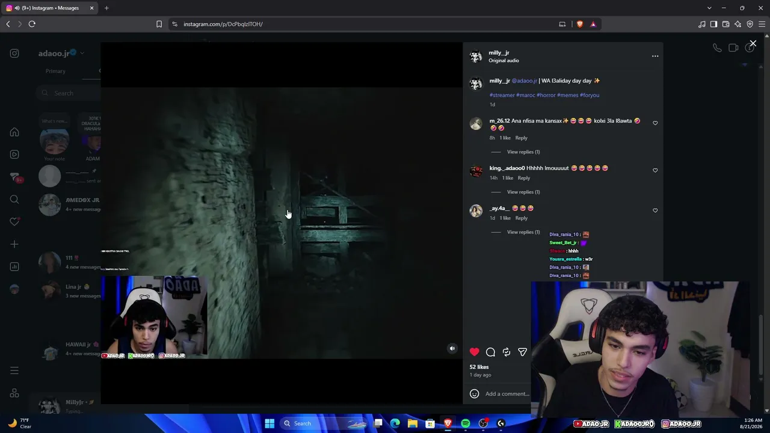Open Brave Wallet icon

726,24
